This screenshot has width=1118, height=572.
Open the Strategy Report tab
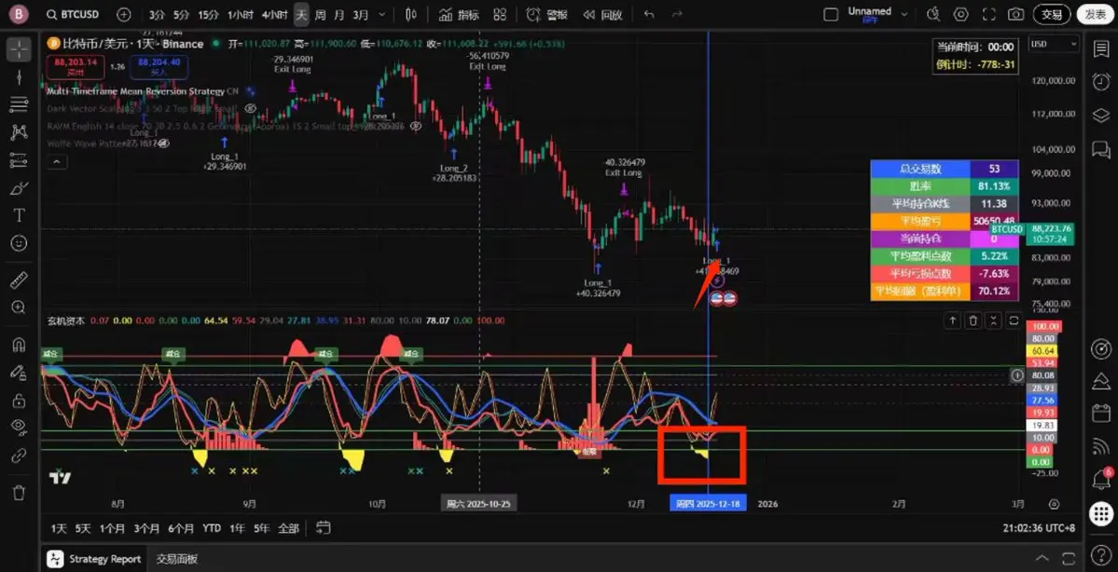pyautogui.click(x=95, y=558)
